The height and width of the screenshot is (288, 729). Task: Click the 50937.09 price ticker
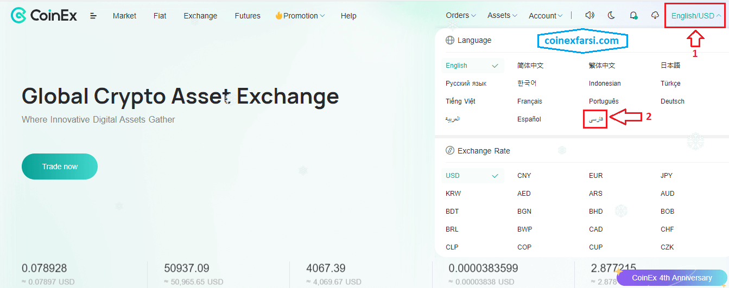point(186,268)
